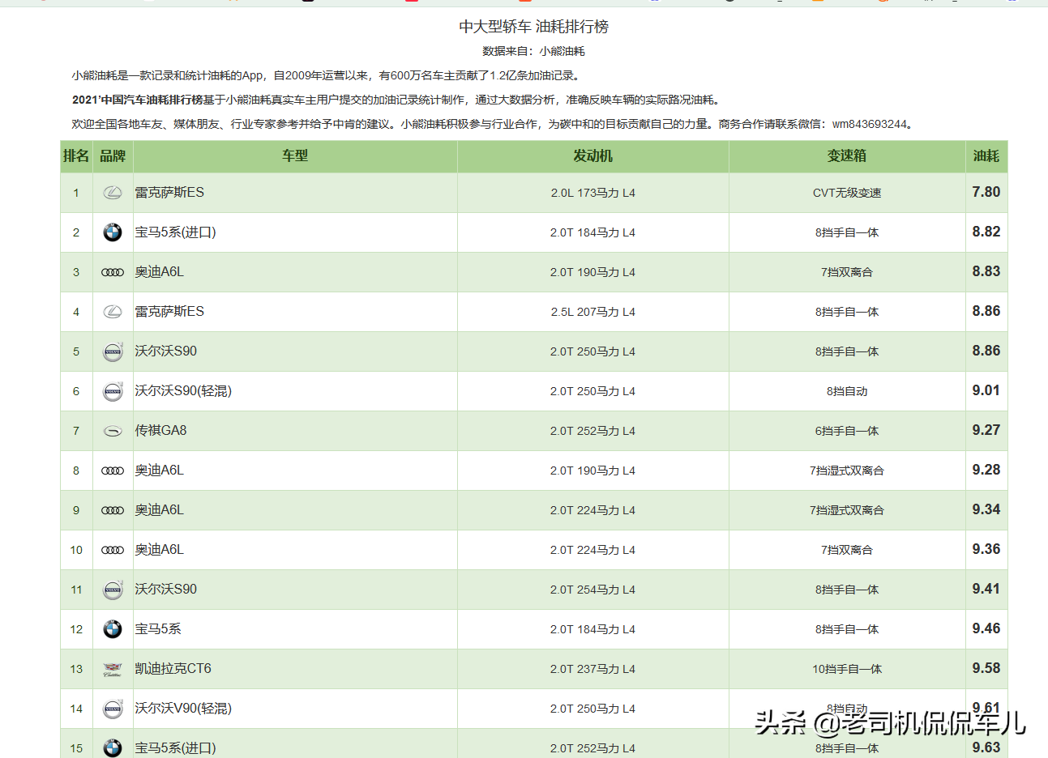Click gearbox cell CVT无级变速
Image resolution: width=1048 pixels, height=758 pixels.
click(847, 193)
